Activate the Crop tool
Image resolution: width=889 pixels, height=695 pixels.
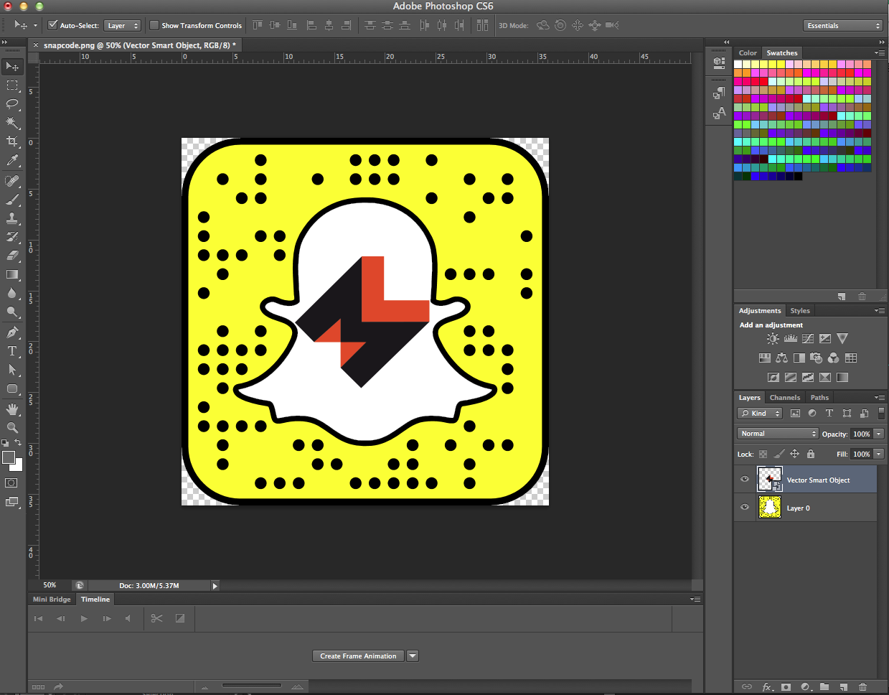(x=11, y=141)
